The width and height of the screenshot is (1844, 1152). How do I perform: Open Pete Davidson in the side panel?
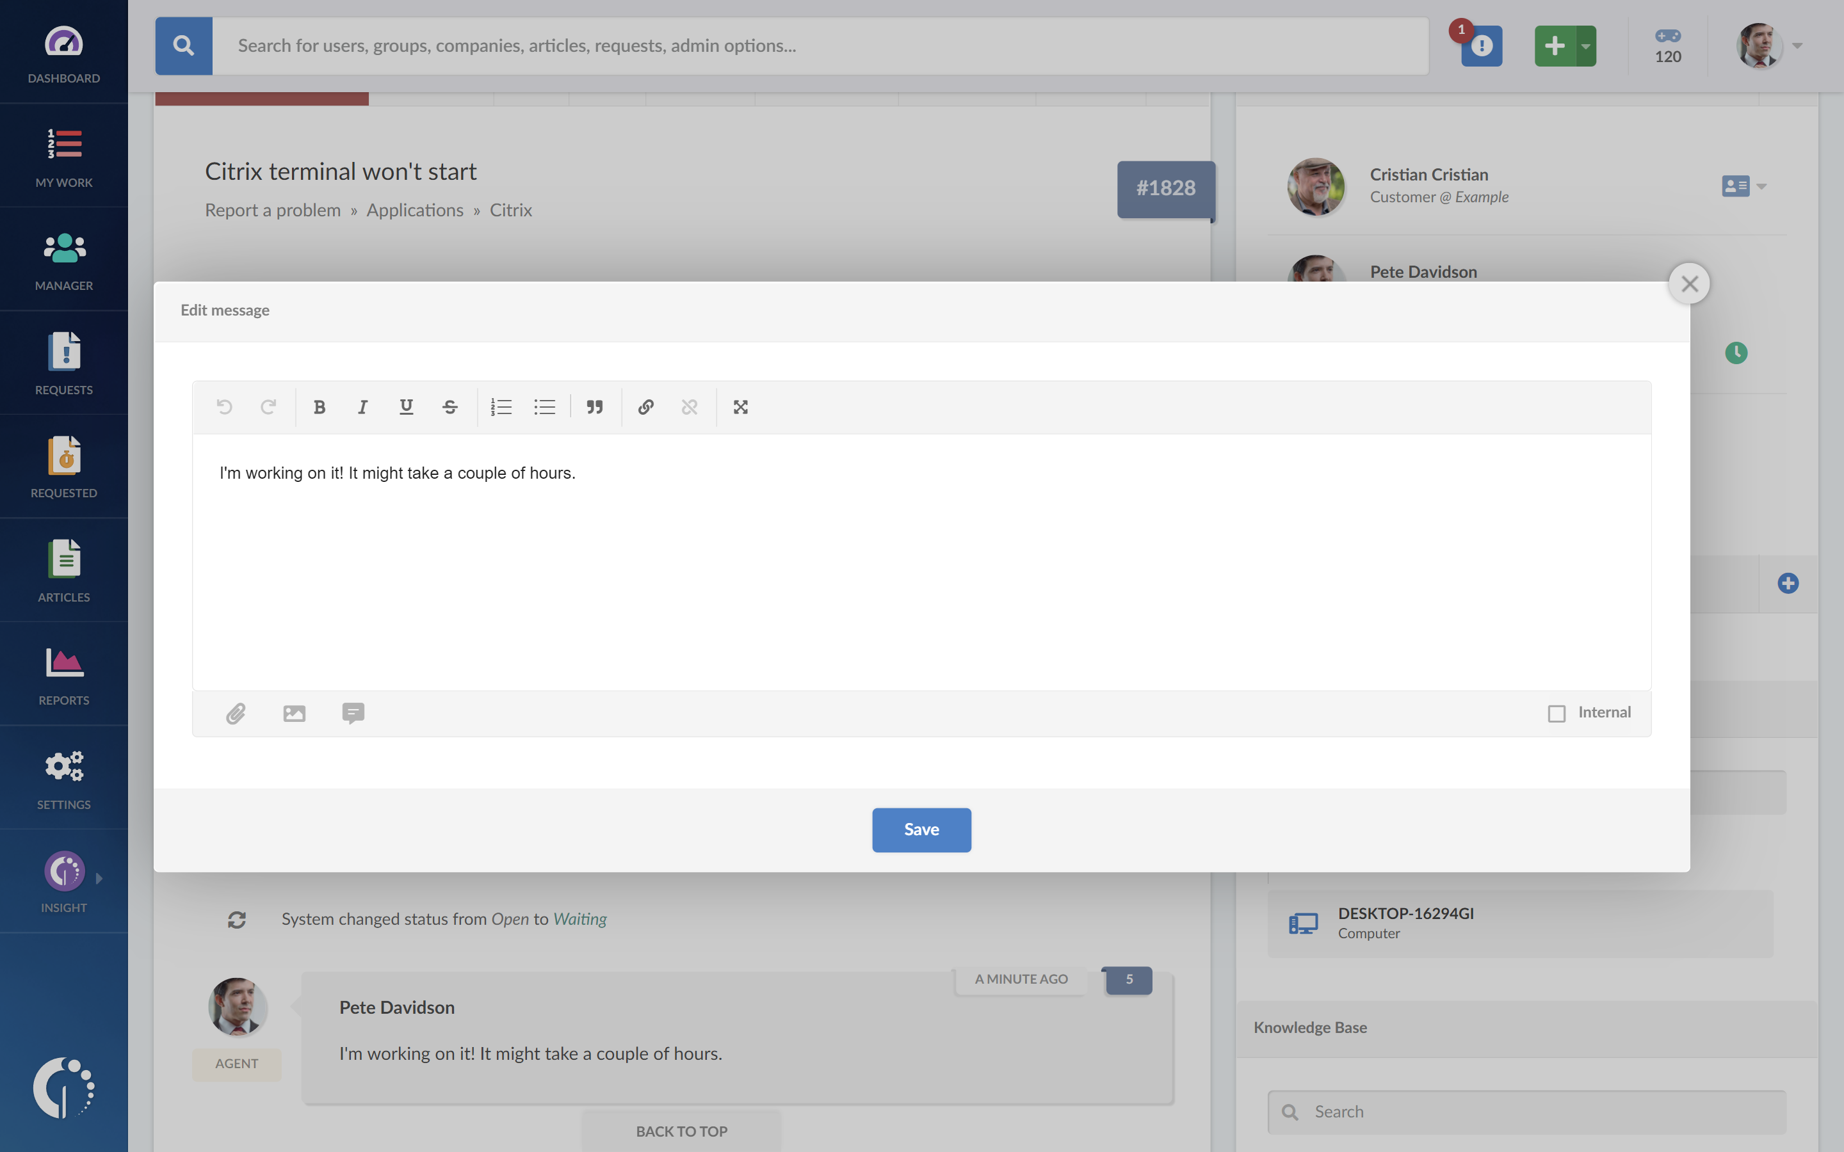(x=1423, y=272)
